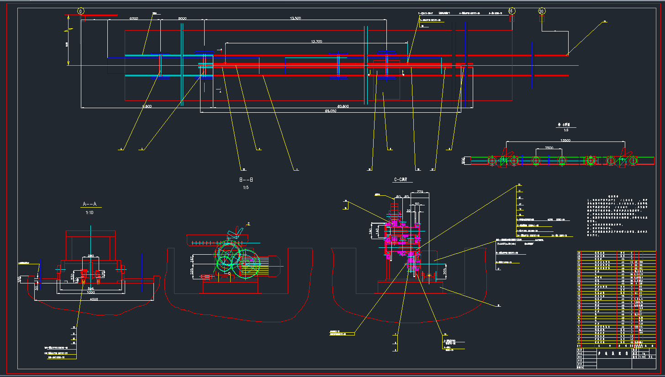This screenshot has width=665, height=377.
Task: Select the 9,800 dimension text
Action: [x=147, y=106]
